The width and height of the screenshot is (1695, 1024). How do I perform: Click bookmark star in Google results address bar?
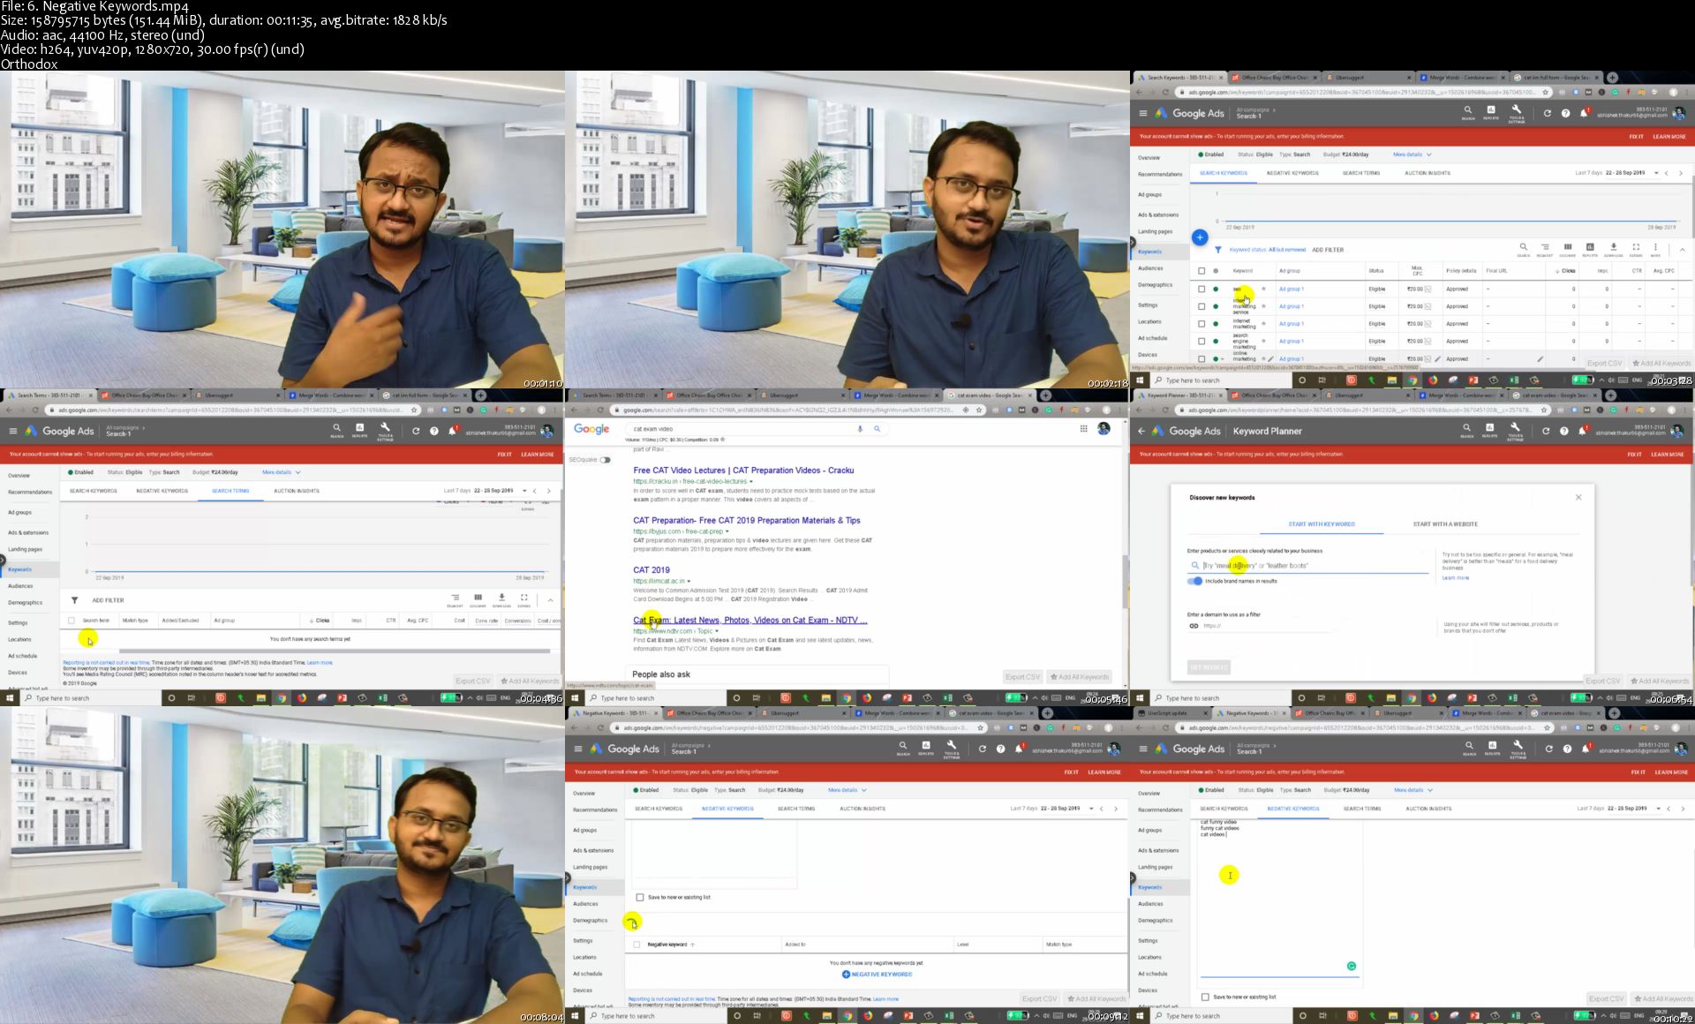(979, 410)
